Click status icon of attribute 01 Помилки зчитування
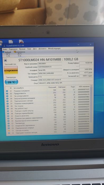The height and width of the screenshot is (185, 104). [7, 91]
